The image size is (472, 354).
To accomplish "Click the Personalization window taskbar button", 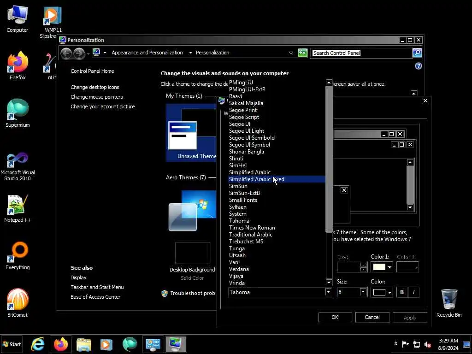I will [x=176, y=344].
